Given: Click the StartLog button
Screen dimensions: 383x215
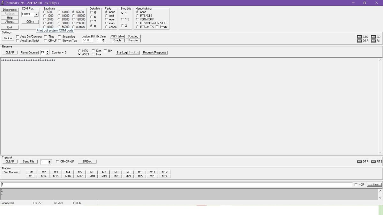Looking at the screenshot, I should point(122,52).
